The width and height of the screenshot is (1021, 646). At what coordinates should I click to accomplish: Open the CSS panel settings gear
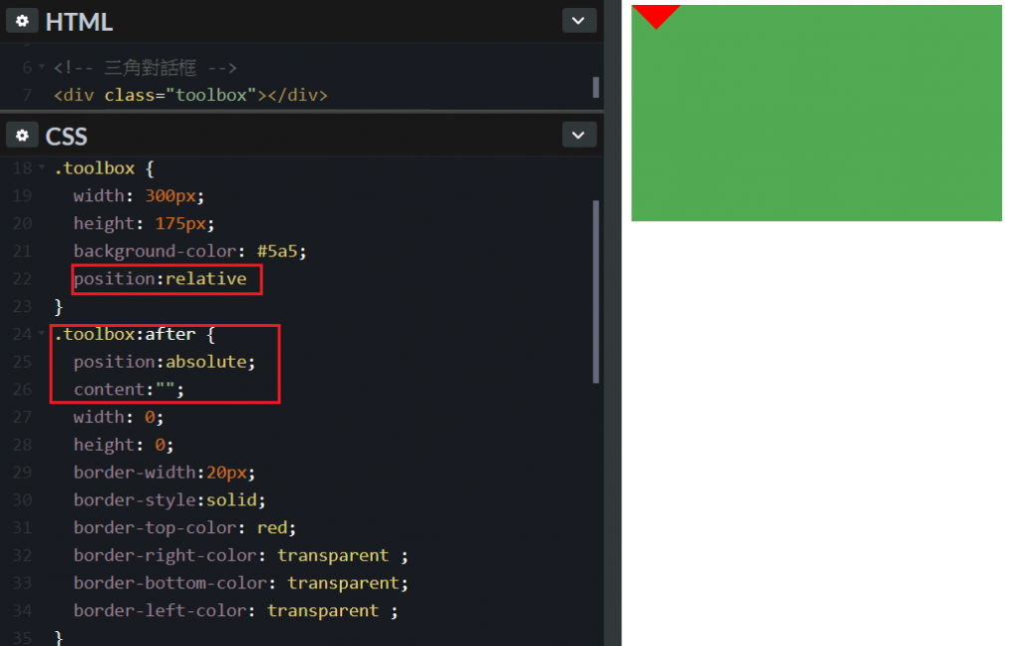click(22, 136)
